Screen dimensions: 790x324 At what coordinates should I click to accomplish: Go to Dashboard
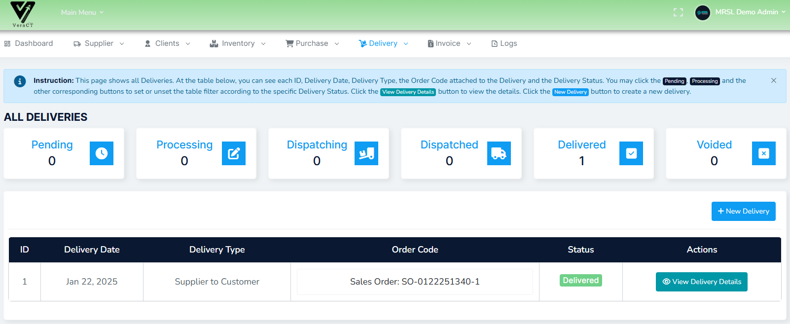click(29, 43)
